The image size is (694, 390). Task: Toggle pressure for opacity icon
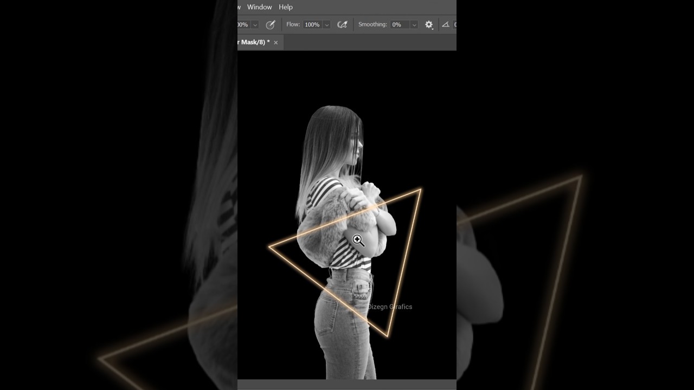(271, 24)
